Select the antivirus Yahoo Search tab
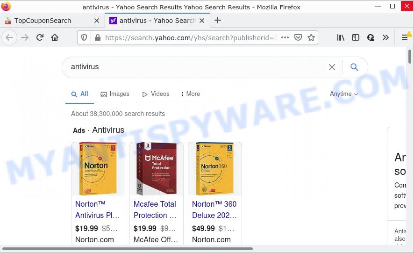The width and height of the screenshot is (414, 253). [x=157, y=21]
